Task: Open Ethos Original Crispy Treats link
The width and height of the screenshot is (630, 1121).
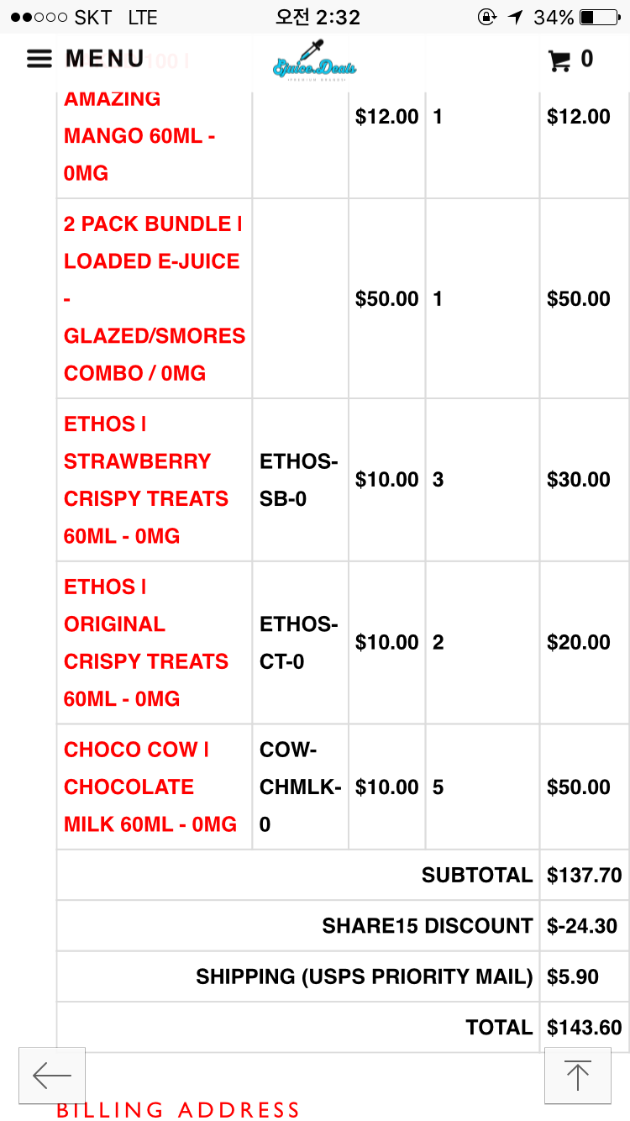Action: point(145,643)
